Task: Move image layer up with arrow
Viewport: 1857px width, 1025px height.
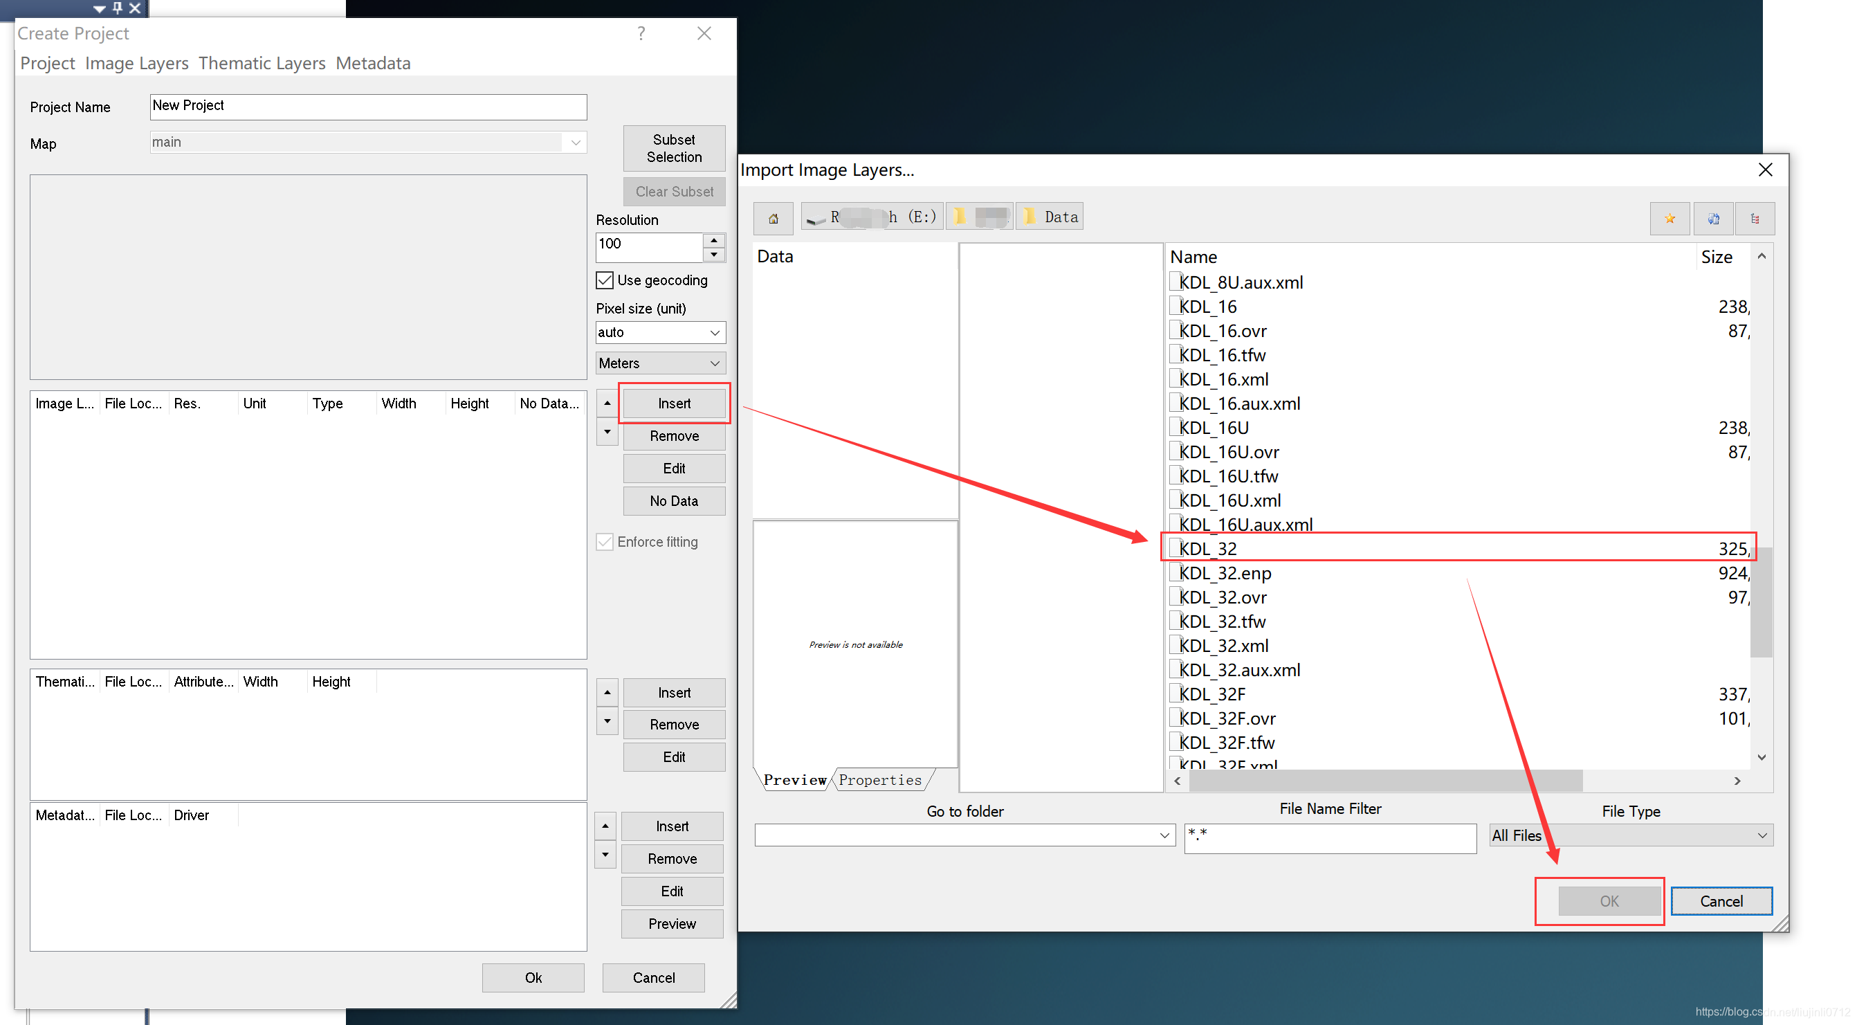Action: pyautogui.click(x=607, y=403)
